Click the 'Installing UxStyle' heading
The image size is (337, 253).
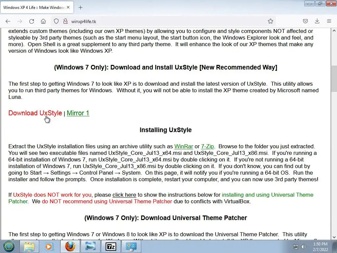pyautogui.click(x=166, y=130)
